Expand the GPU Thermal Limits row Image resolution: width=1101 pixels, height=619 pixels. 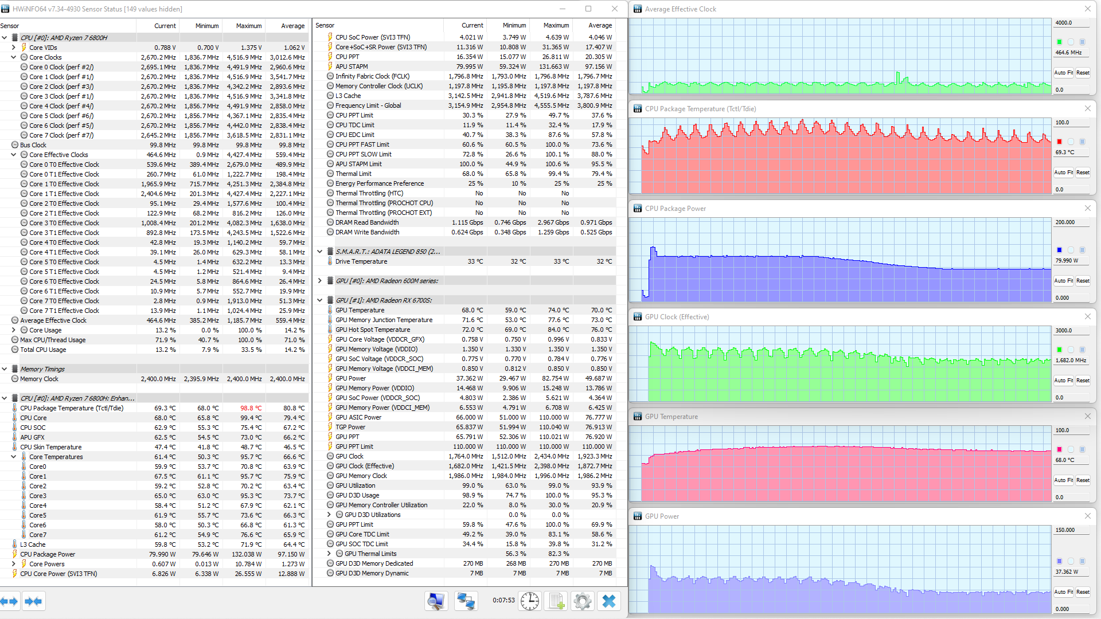click(329, 554)
